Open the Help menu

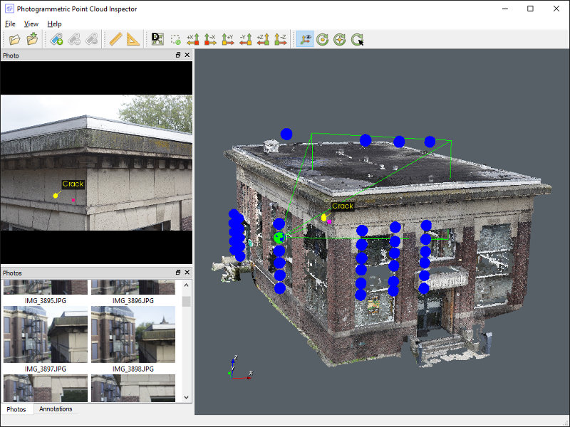(x=55, y=24)
